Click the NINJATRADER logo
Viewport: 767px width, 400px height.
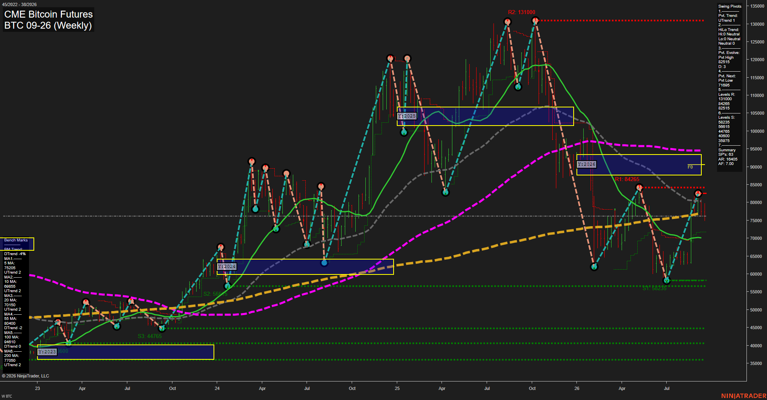tap(744, 396)
